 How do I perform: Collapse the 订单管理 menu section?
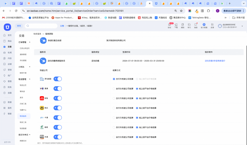click(x=30, y=42)
